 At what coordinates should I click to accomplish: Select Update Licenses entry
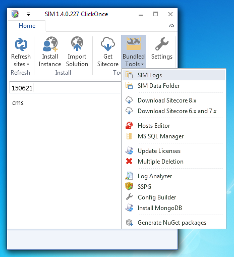174,151
